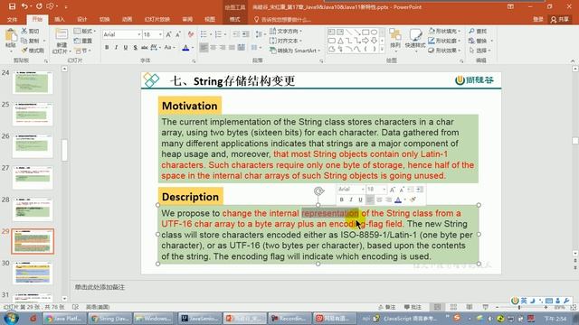Open the Notes pane from status bar
The height and width of the screenshot is (325, 579).
coord(387,307)
